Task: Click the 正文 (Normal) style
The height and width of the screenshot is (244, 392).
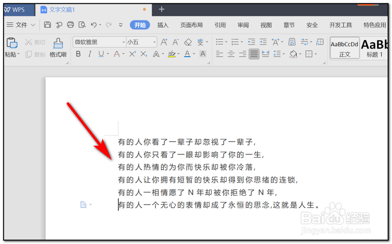Action: pyautogui.click(x=344, y=48)
